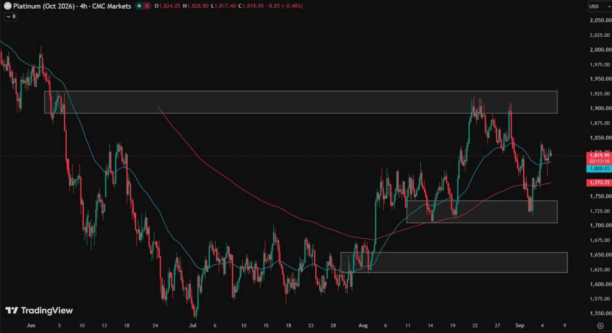Viewport: 612px width, 333px height.
Task: Click the Jul label on time axis
Action: click(192, 325)
